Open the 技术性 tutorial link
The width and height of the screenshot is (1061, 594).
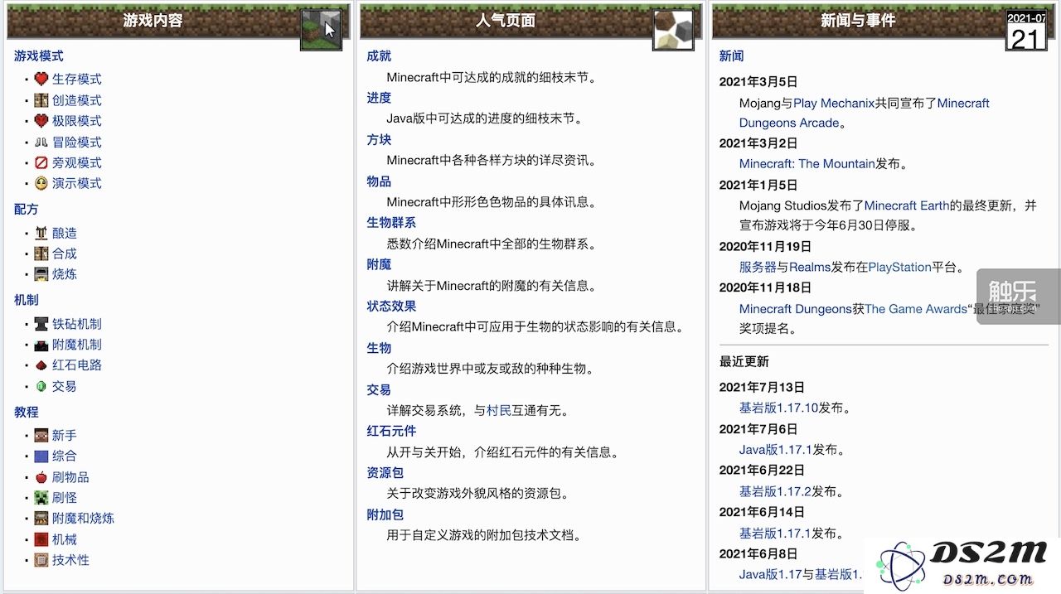(70, 560)
